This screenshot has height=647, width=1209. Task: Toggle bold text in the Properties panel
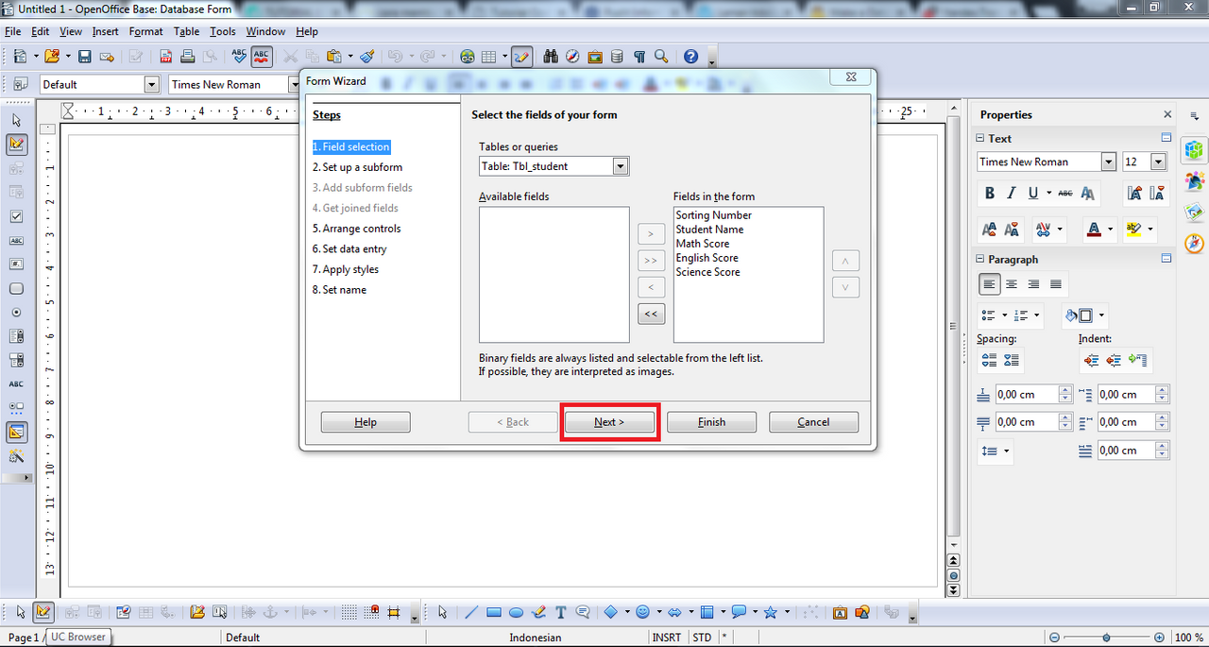[x=989, y=193]
